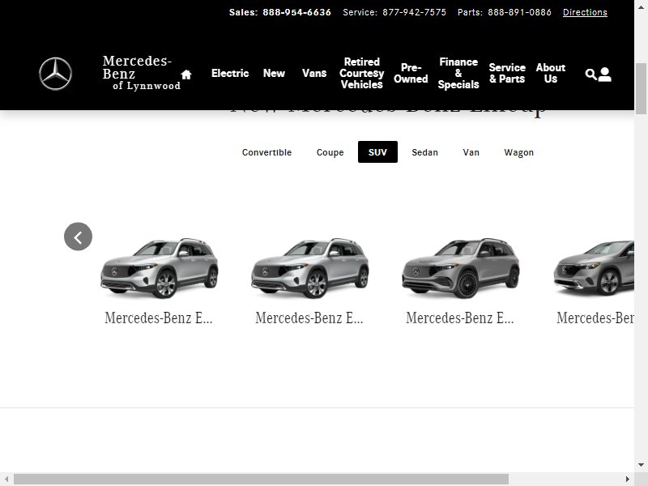
Task: Select the Van body style tab
Action: (x=471, y=152)
